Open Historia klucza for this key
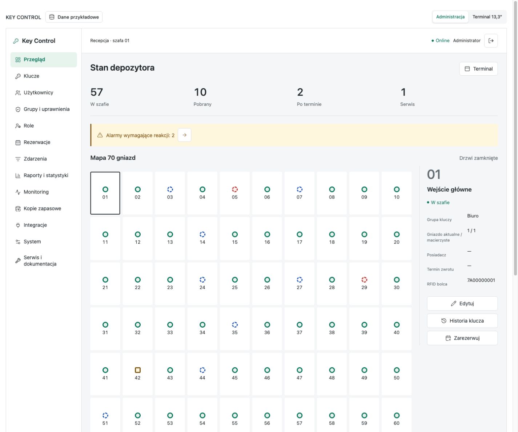Screen dimensions: 518x432 click(x=462, y=321)
